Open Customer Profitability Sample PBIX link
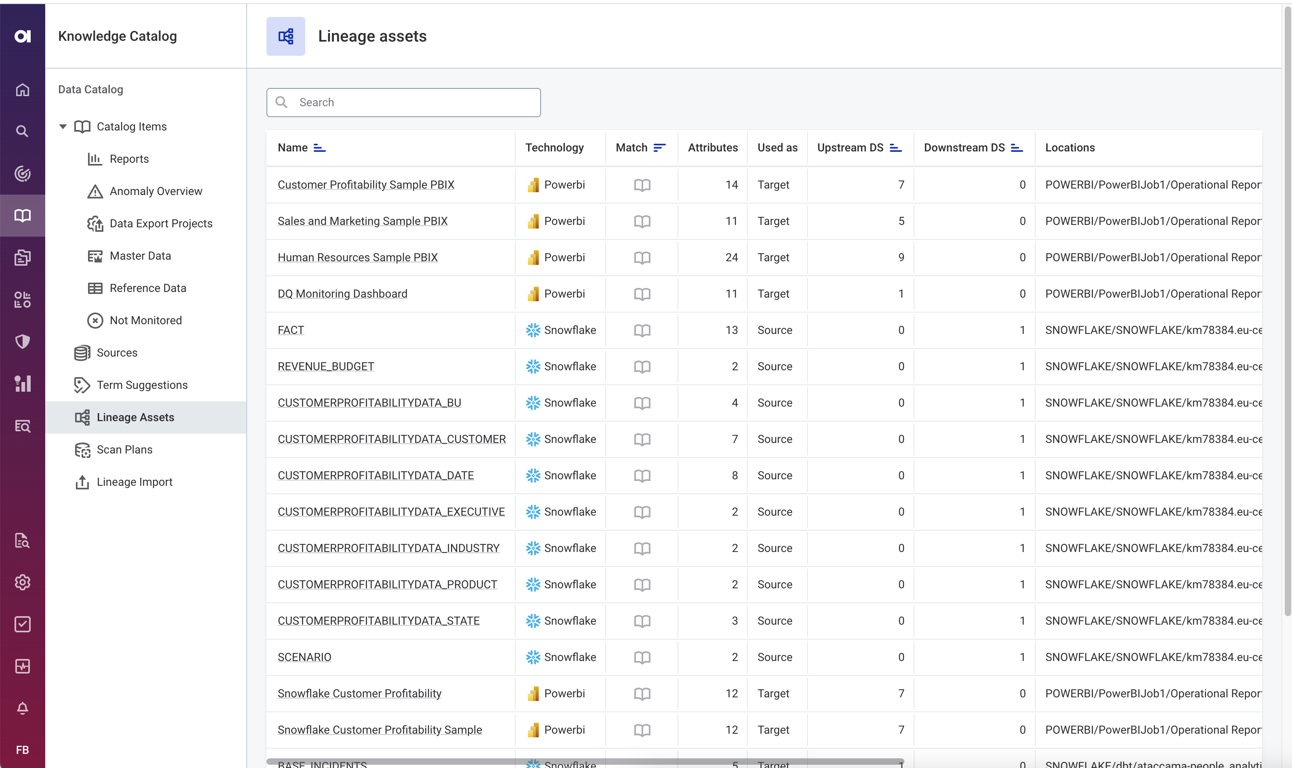1292x768 pixels. (366, 185)
